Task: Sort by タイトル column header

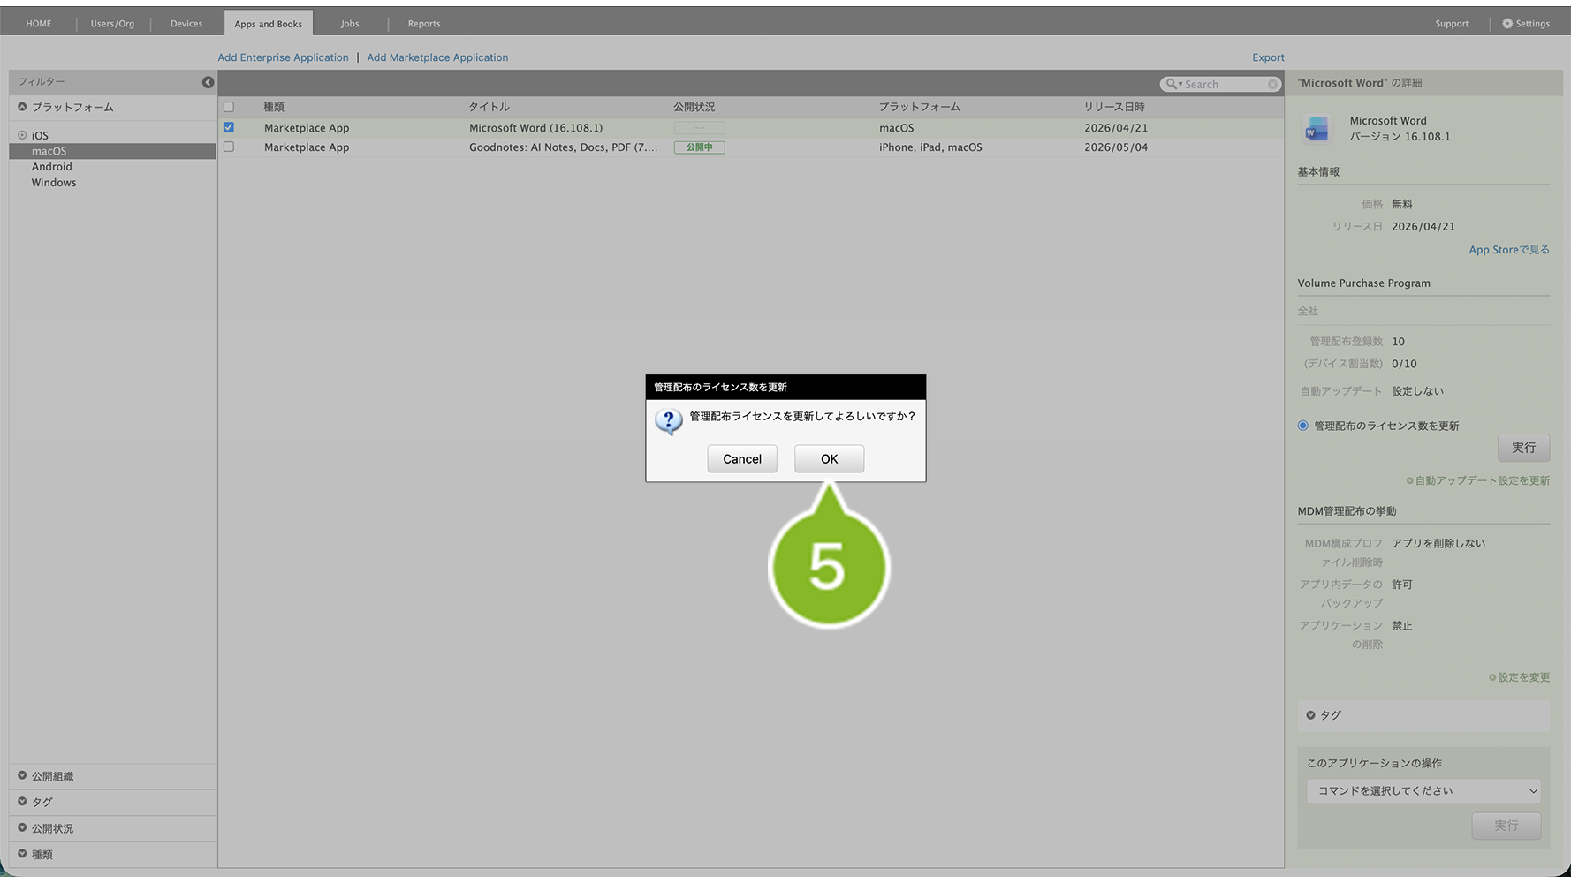Action: coord(489,107)
